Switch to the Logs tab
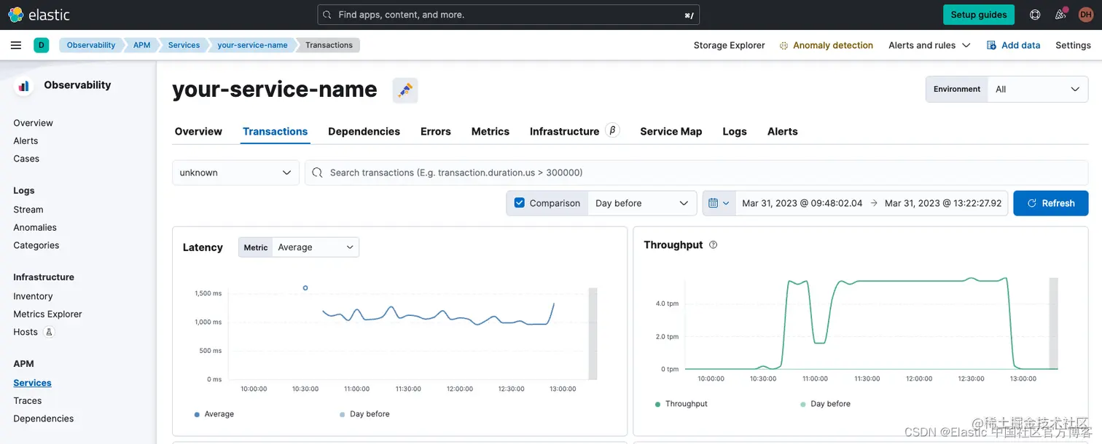Screen dimensions: 1102x444 click(x=735, y=132)
